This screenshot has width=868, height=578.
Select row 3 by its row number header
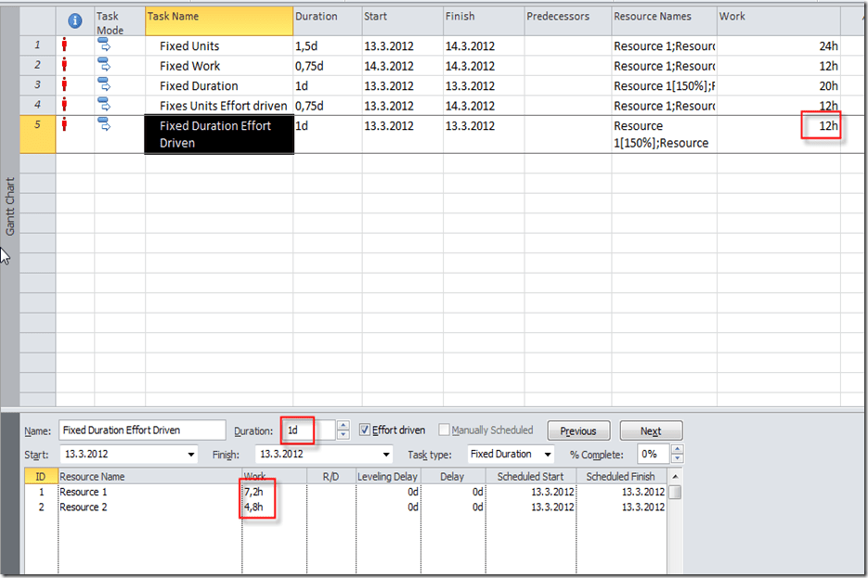[37, 85]
